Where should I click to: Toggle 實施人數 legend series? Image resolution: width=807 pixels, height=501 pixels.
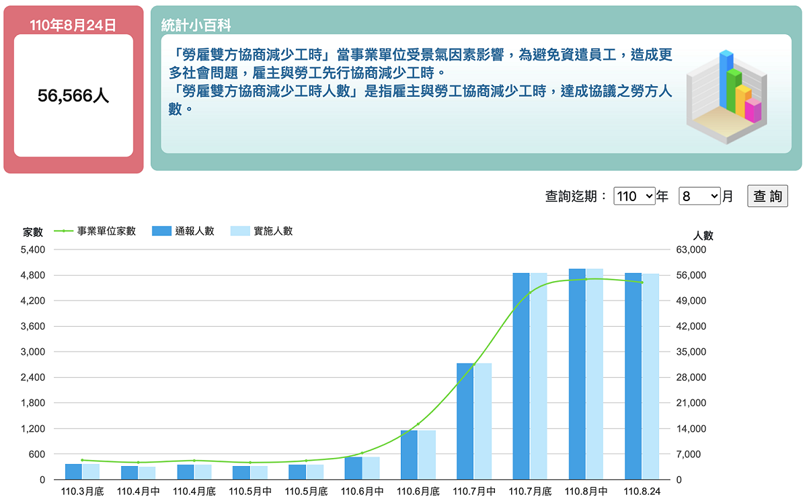262,231
